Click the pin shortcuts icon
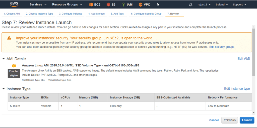257x128 pixels. click(x=158, y=4)
